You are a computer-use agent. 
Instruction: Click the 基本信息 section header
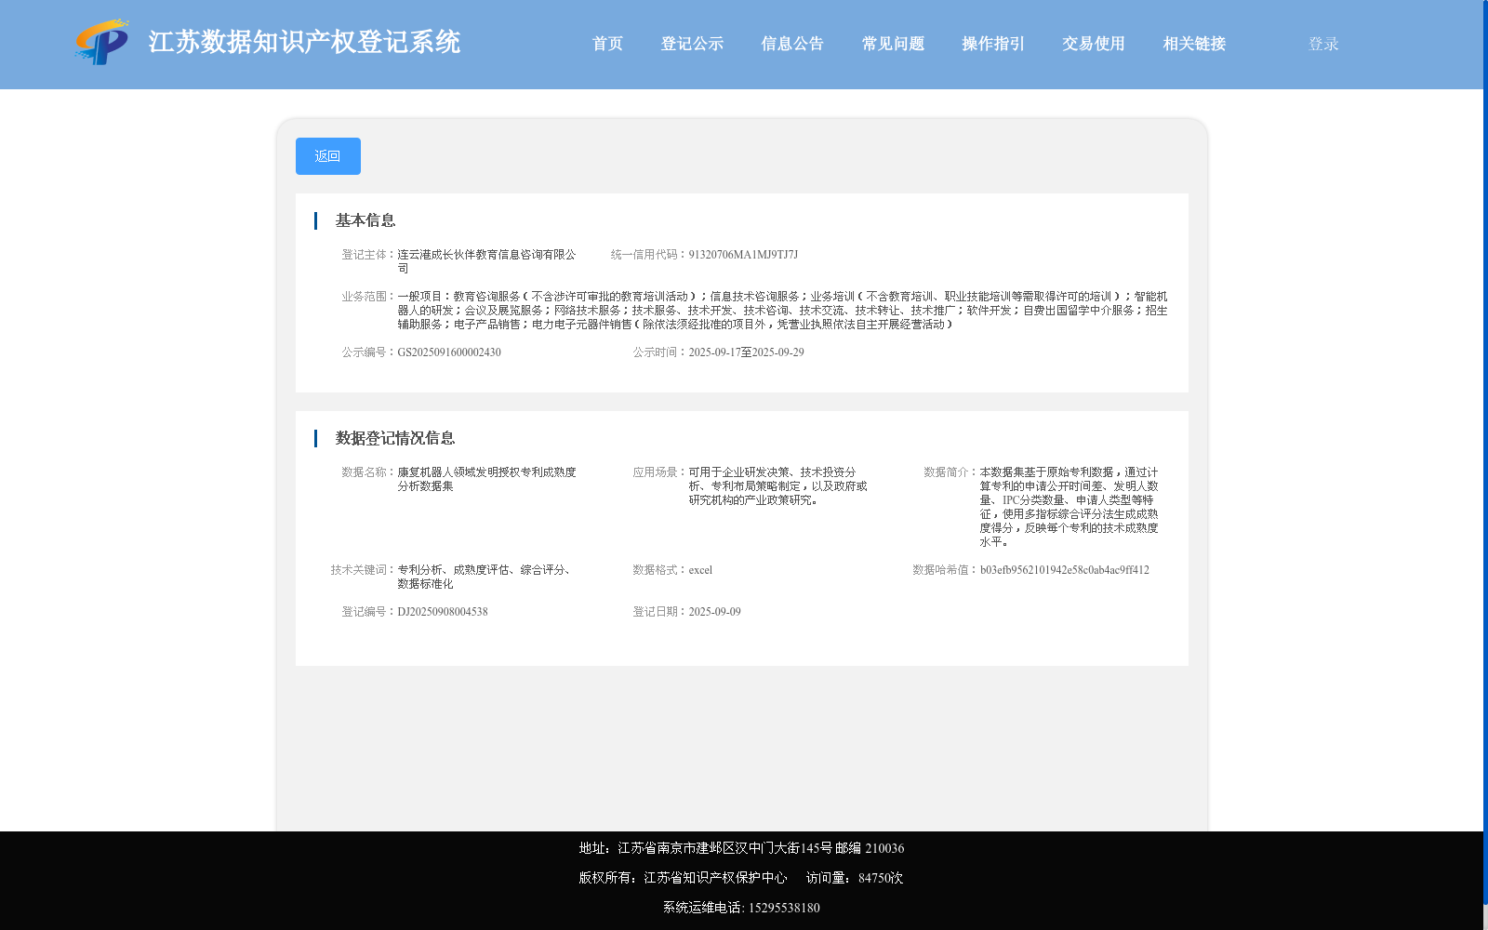(x=365, y=220)
